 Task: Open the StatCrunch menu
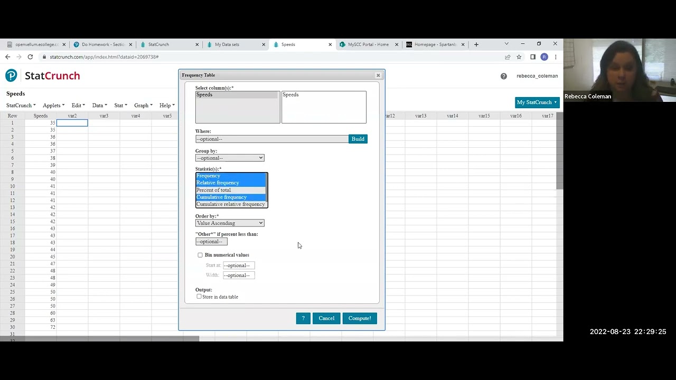point(21,106)
